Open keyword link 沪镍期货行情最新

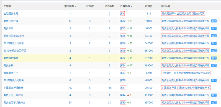click(13, 88)
